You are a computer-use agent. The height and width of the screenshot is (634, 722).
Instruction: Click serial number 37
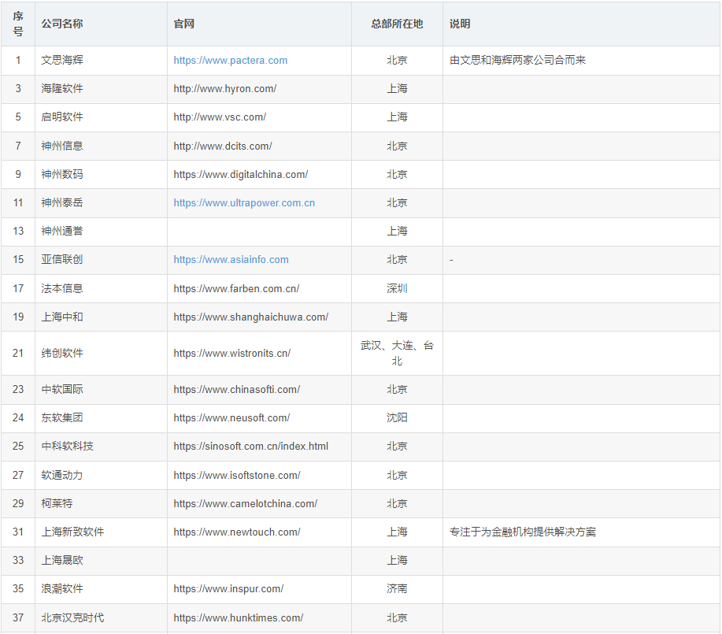tap(18, 618)
